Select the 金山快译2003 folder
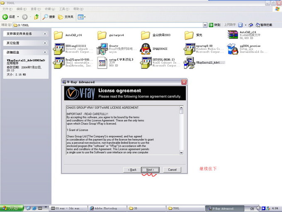The width and height of the screenshot is (282, 212). point(156,35)
